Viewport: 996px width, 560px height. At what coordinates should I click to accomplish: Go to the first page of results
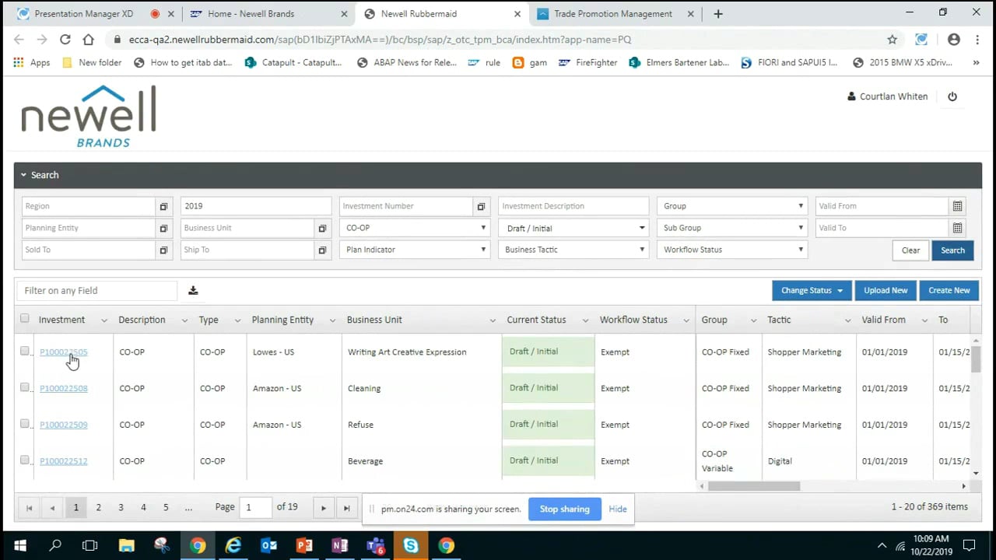point(30,508)
